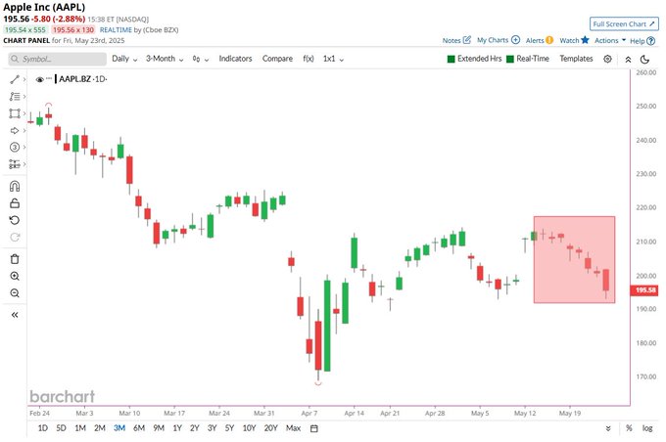Click the lock drawings icon
Screen dimensions: 666x442
pyautogui.click(x=15, y=203)
